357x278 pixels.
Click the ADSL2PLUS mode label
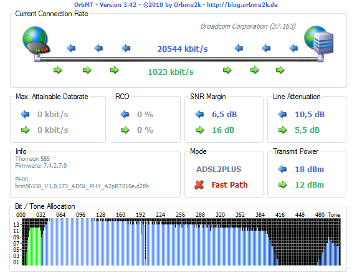point(219,170)
